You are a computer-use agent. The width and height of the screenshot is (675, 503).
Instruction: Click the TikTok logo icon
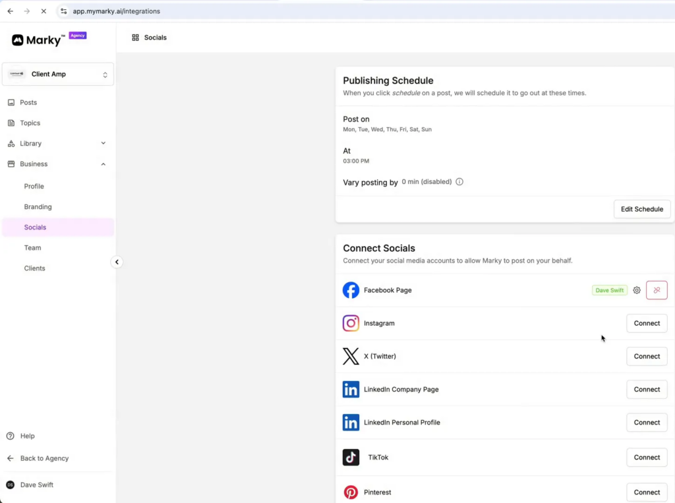351,458
